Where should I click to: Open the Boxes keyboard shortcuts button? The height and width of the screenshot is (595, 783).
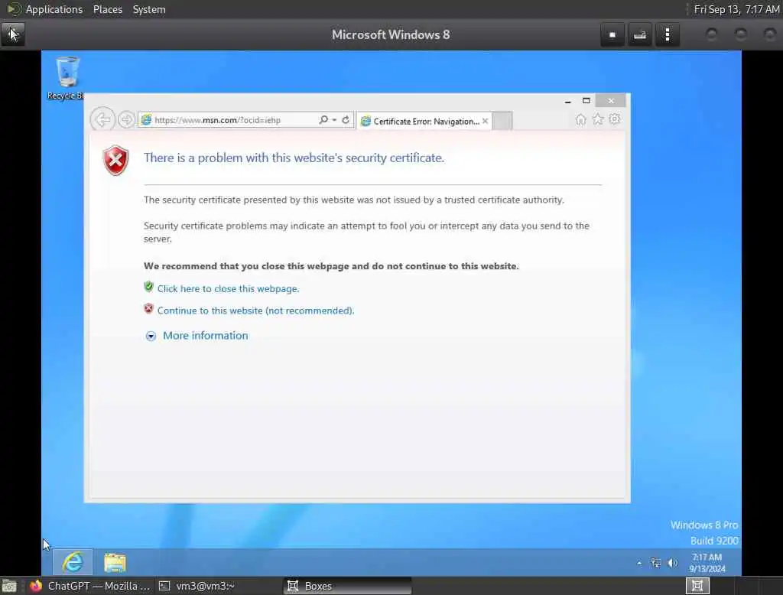(x=640, y=34)
